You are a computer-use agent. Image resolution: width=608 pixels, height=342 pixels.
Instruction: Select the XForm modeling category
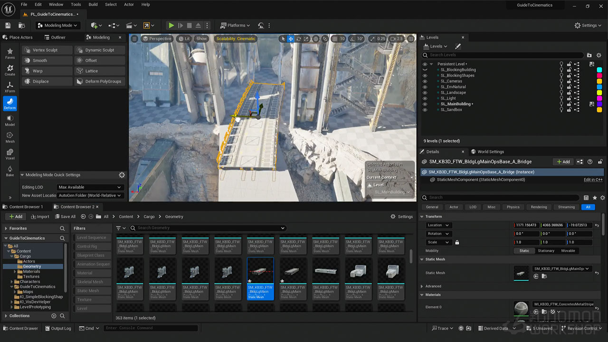pos(10,87)
